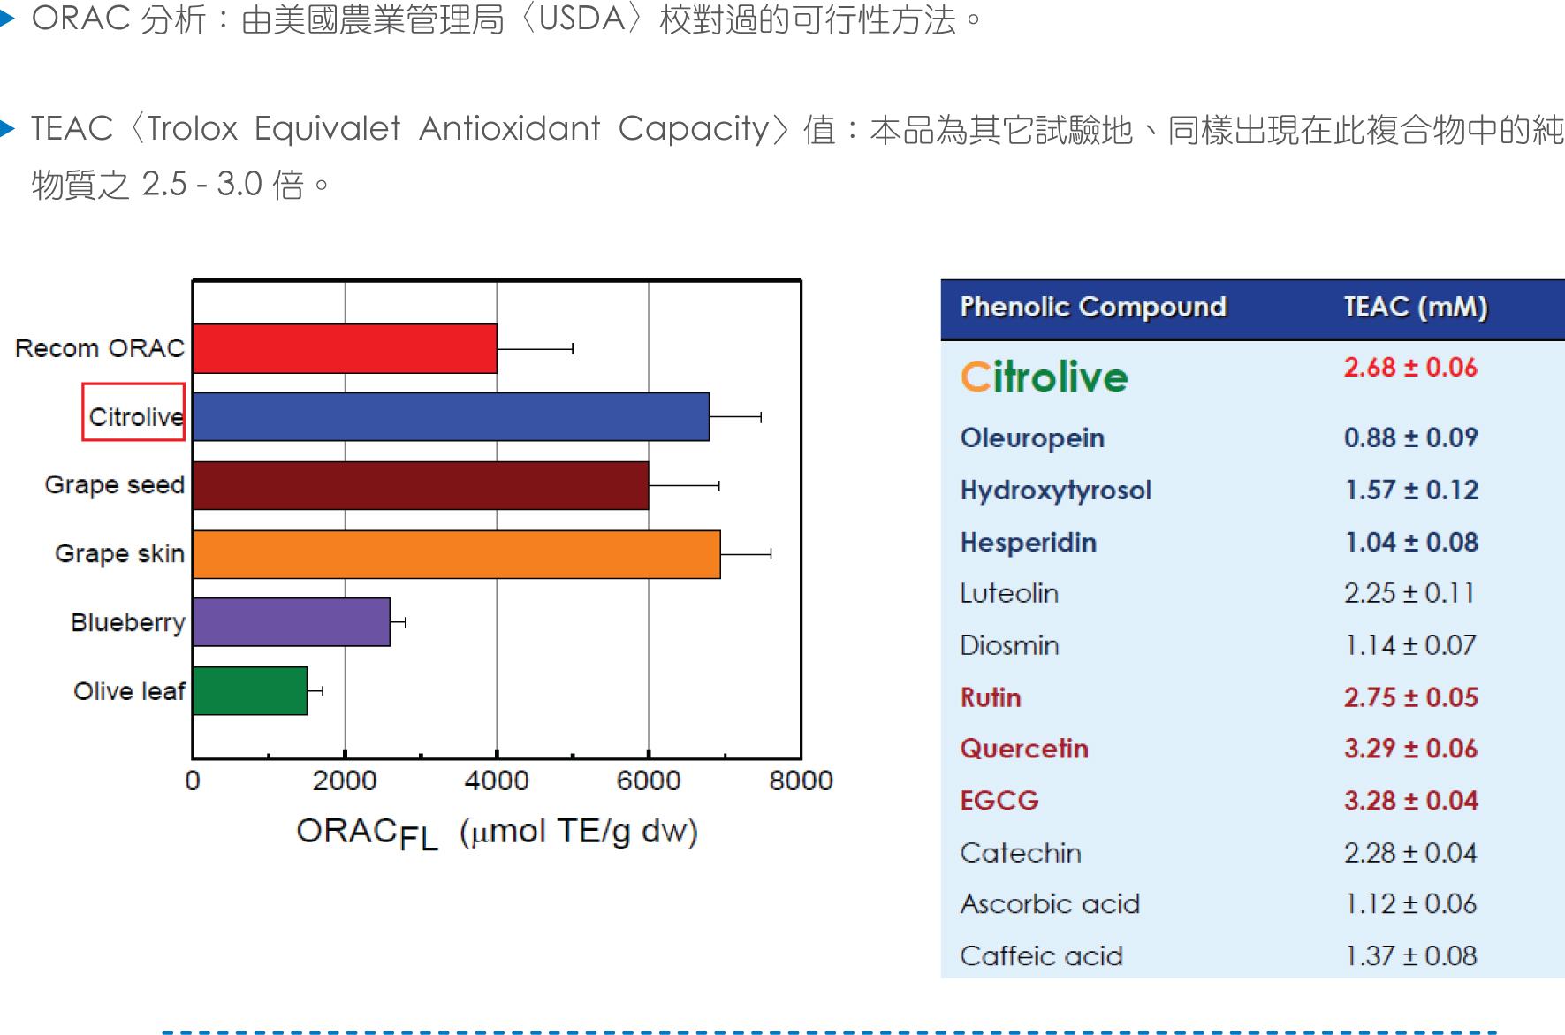
Task: Click the value '2.75 ± 0.05'
Action: pos(1410,697)
